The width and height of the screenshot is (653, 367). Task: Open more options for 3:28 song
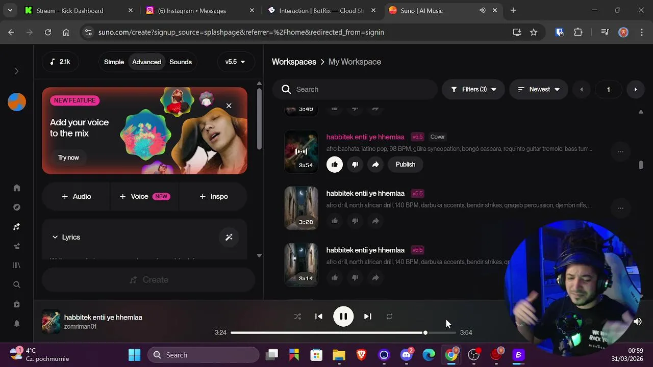(x=620, y=208)
